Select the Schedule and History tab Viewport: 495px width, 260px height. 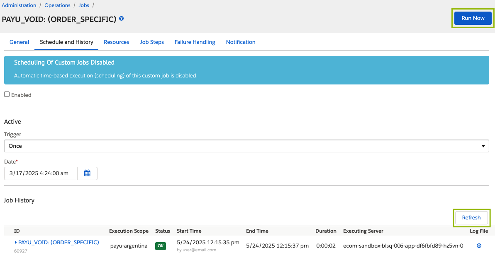tap(66, 42)
